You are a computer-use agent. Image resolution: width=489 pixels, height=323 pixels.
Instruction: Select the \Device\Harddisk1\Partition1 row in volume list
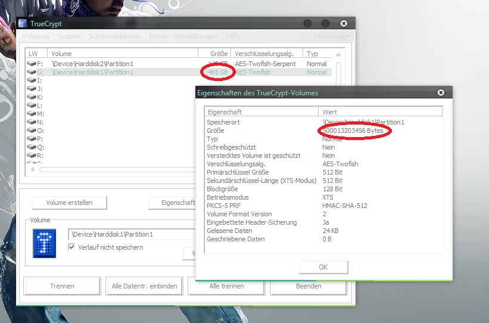point(179,72)
